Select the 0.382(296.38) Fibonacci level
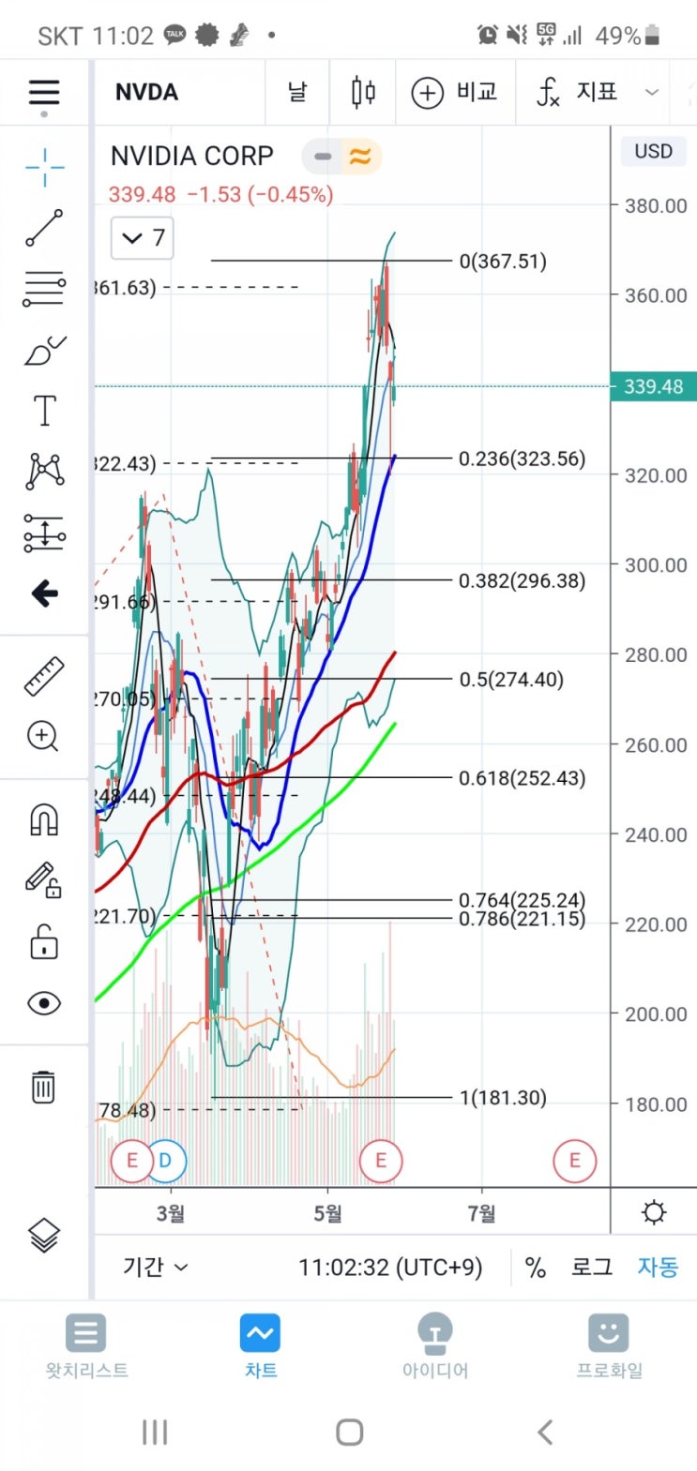The image size is (697, 1471). click(522, 580)
